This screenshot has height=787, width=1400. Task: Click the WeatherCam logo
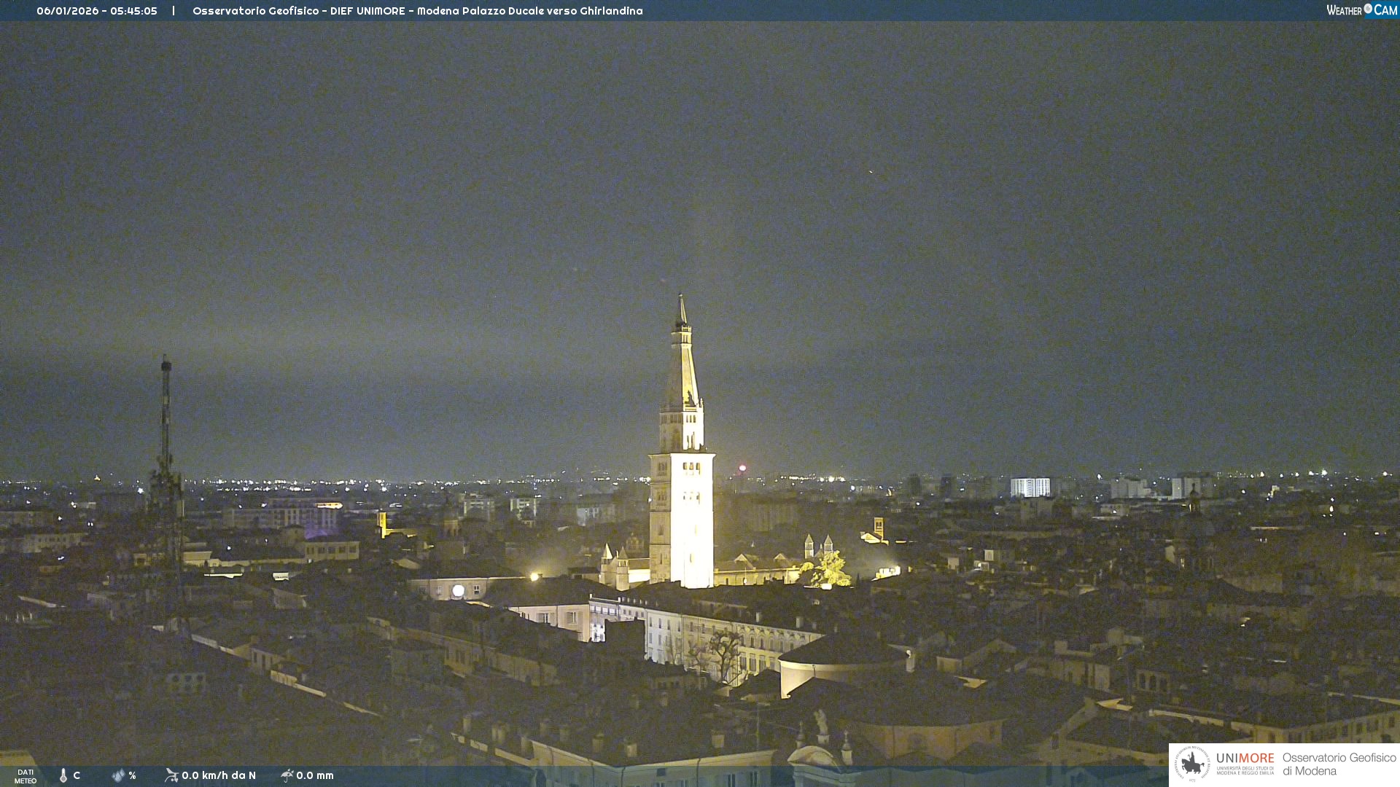[1361, 10]
